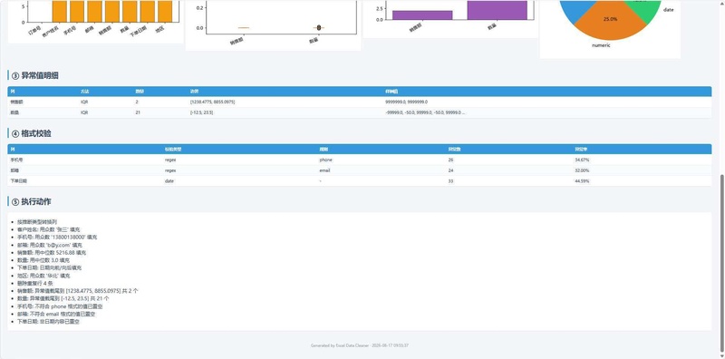Click the short purple 销售额 bar
This screenshot has height=359, width=725.
point(422,15)
